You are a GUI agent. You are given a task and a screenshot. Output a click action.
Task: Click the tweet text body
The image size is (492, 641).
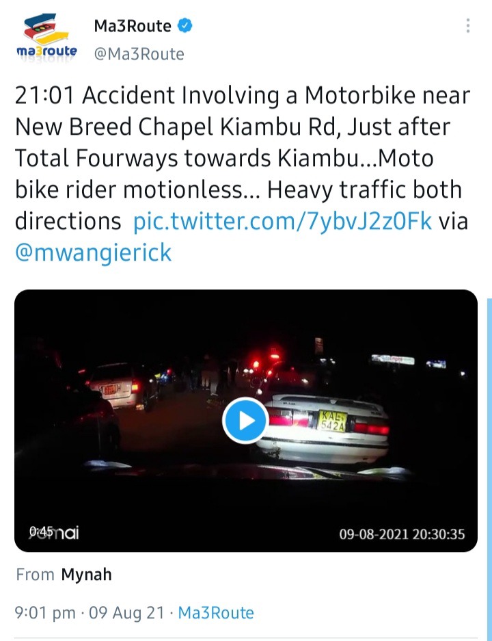[x=243, y=174]
